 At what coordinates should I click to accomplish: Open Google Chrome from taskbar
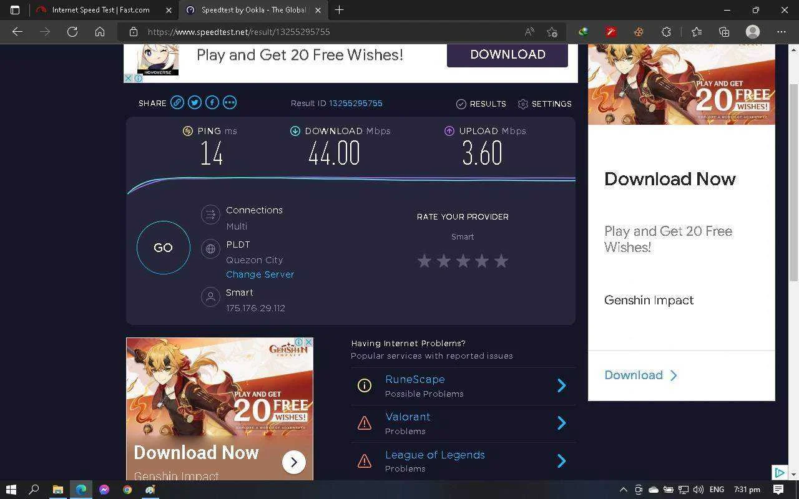pos(127,490)
